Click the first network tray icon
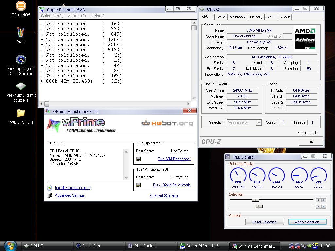 tap(291, 246)
